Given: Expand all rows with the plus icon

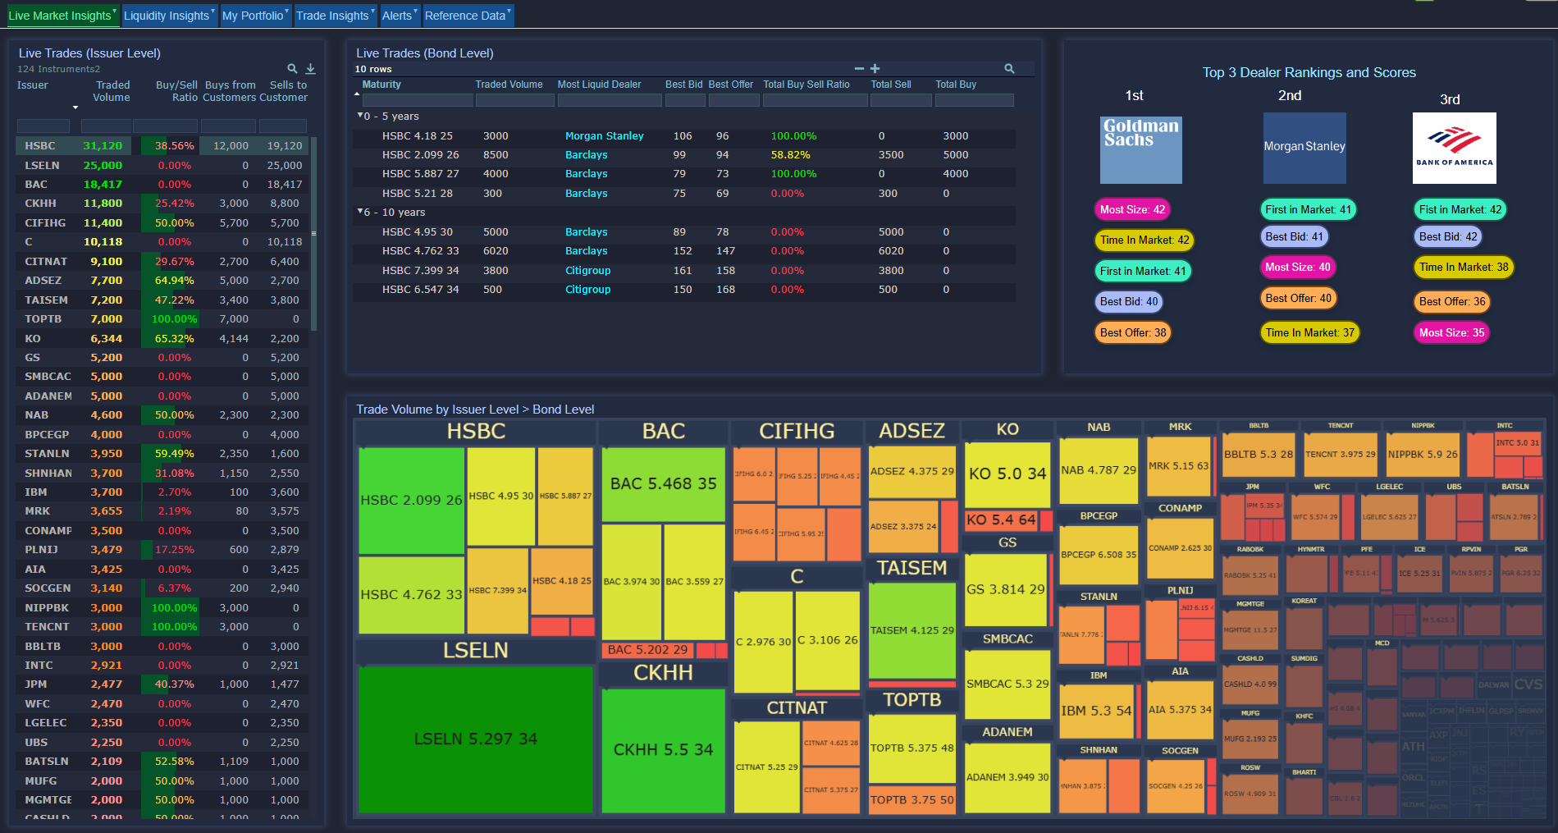Looking at the screenshot, I should 875,69.
